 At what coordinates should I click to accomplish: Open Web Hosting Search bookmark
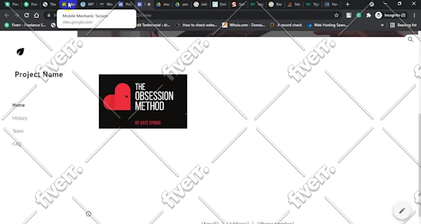tap(328, 25)
